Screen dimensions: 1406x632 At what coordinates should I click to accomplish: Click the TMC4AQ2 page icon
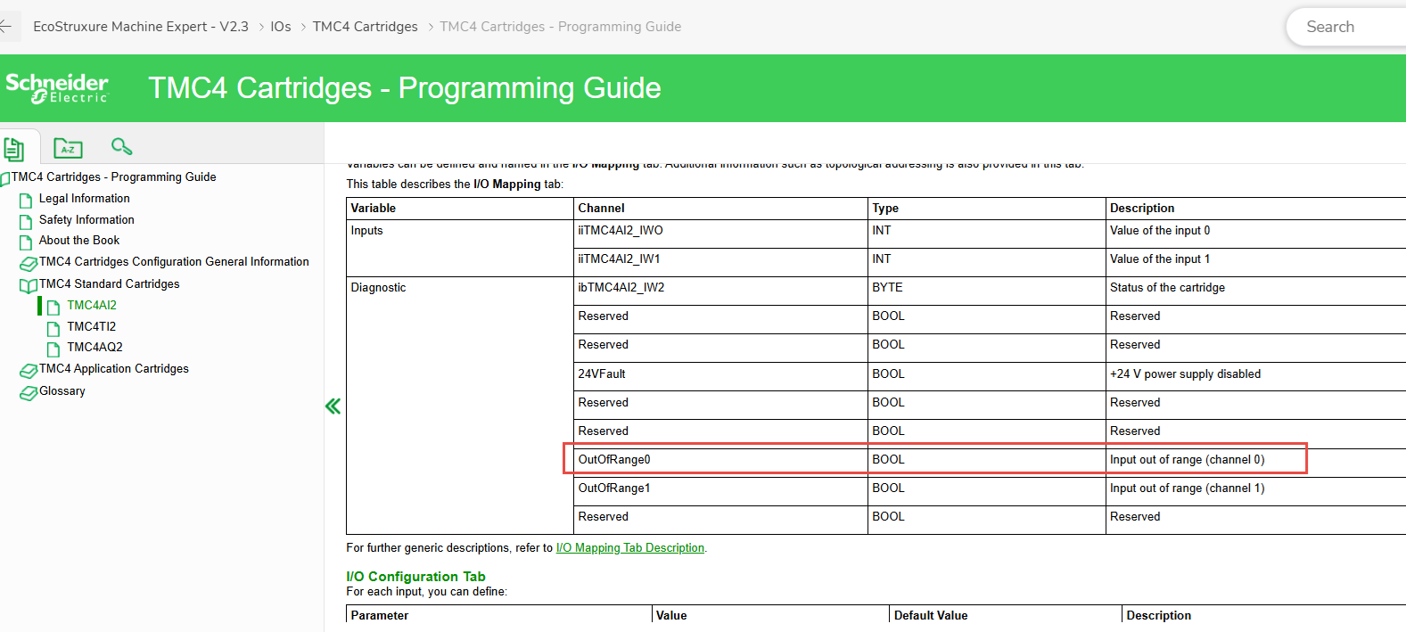coord(53,349)
